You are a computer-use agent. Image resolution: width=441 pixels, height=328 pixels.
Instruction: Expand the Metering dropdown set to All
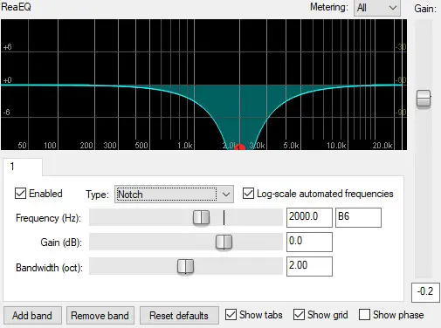pyautogui.click(x=377, y=8)
